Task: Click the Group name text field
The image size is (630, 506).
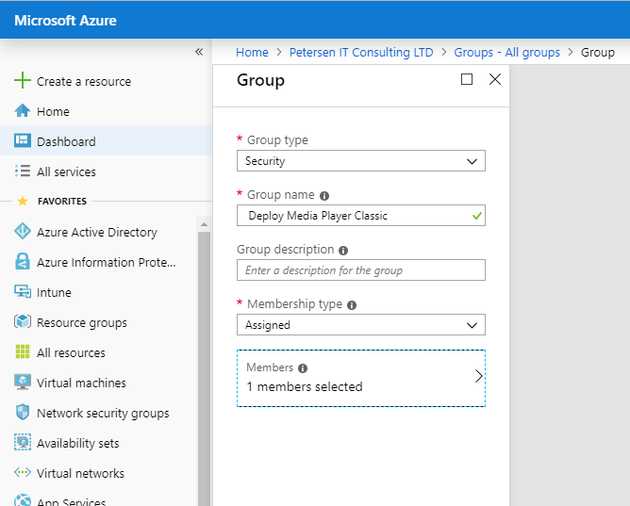Action: (354, 216)
